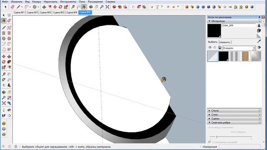Image resolution: width=267 pixels, height=150 pixels.
Task: Switch to scene tab Сцена №3
Action: pyautogui.click(x=33, y=12)
